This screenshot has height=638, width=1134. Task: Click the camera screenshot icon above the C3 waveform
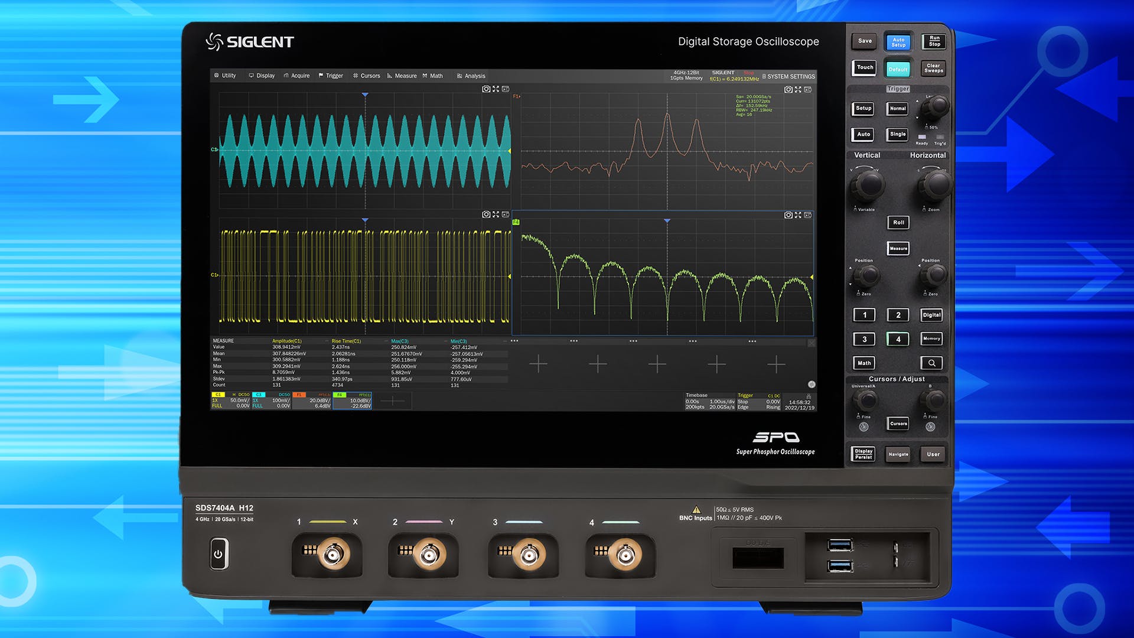tap(485, 89)
